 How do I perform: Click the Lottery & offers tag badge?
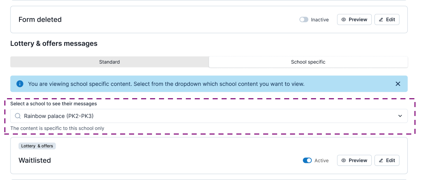tap(37, 146)
